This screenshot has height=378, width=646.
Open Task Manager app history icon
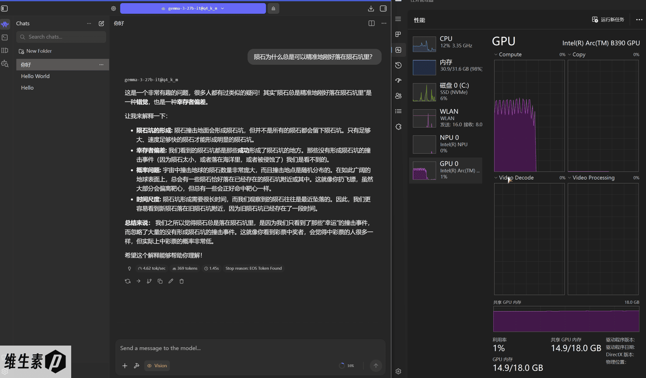[398, 65]
